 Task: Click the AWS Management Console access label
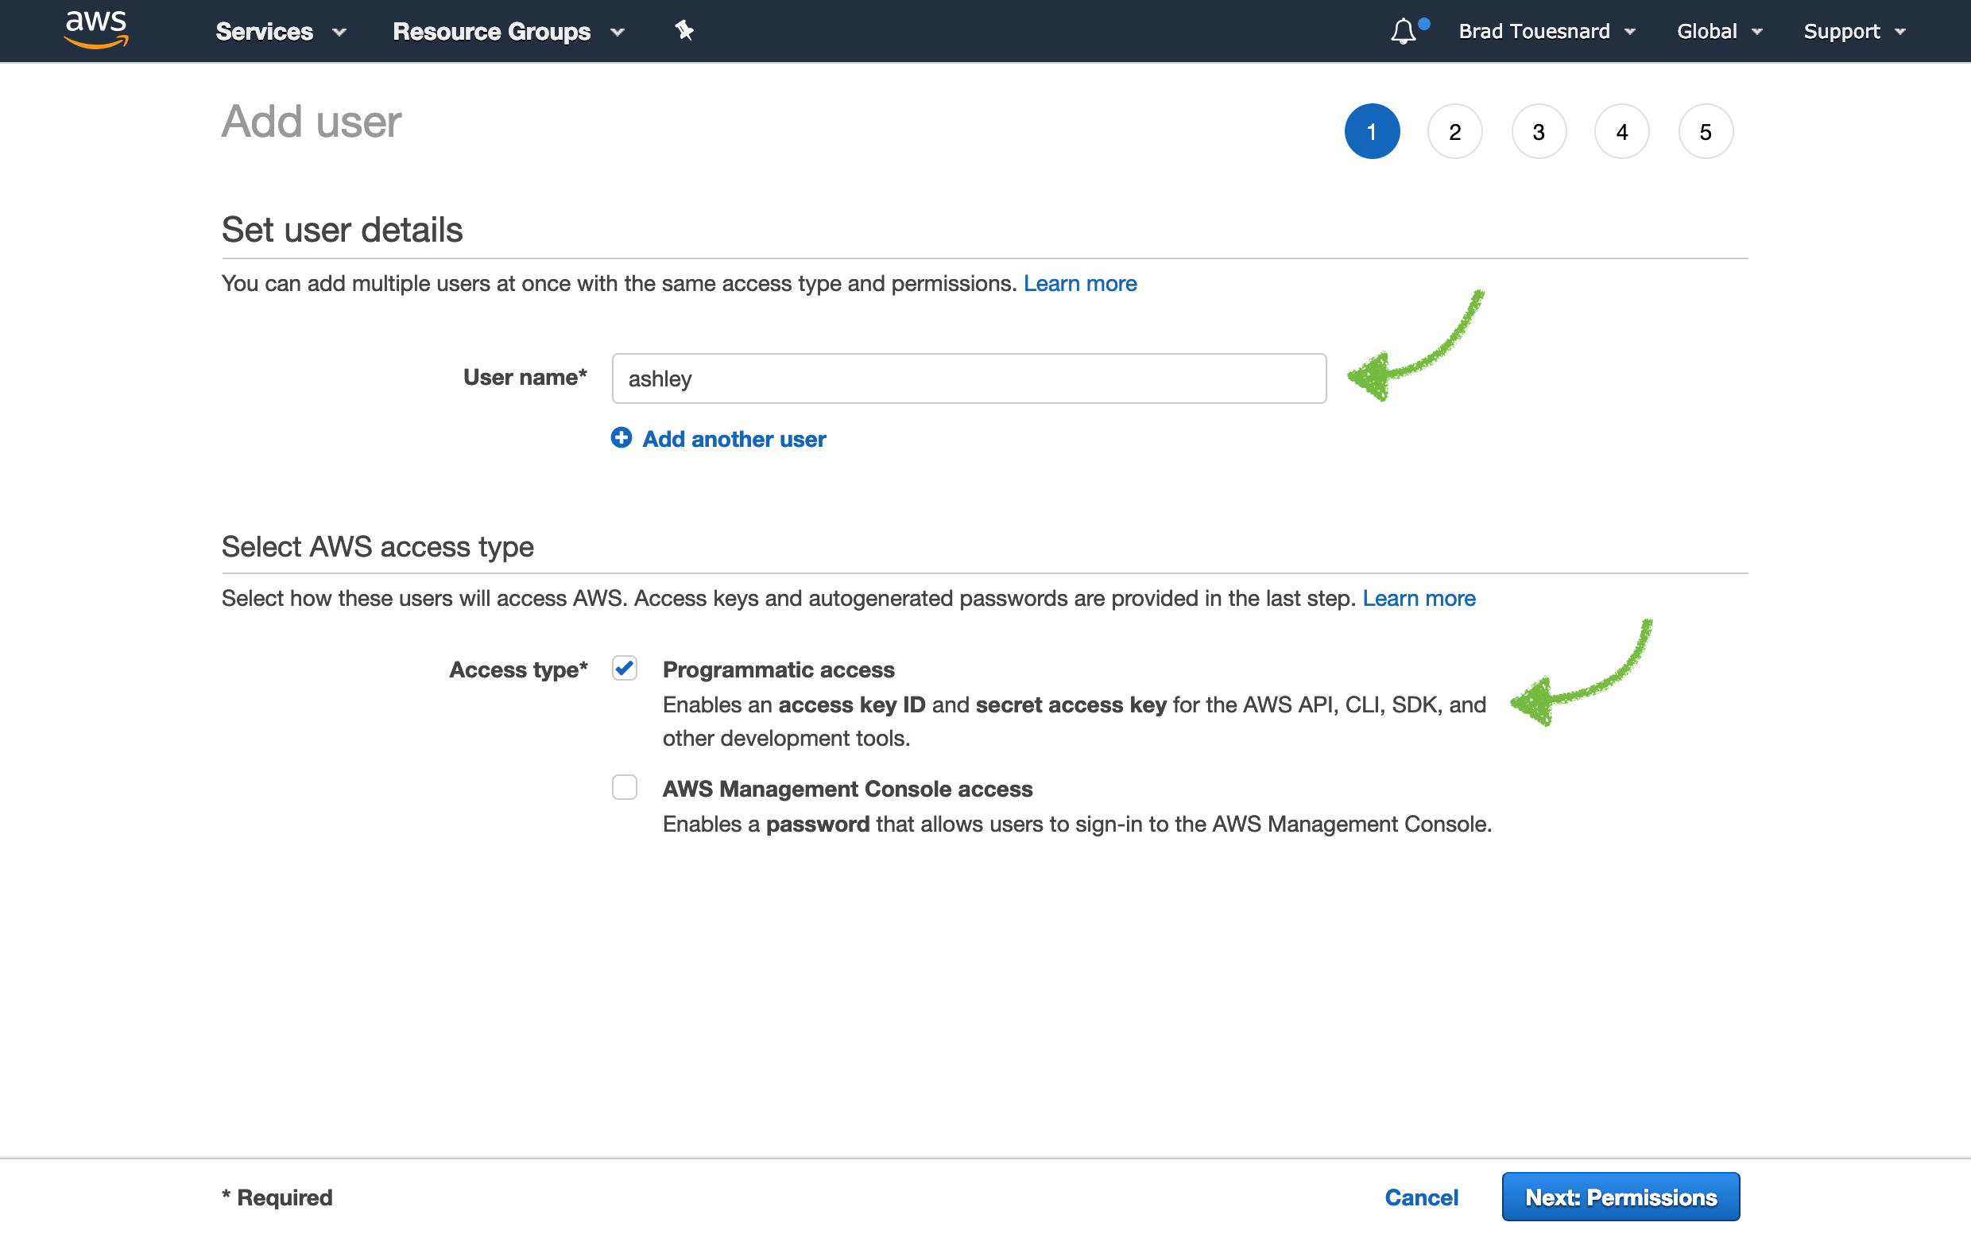[x=848, y=789]
